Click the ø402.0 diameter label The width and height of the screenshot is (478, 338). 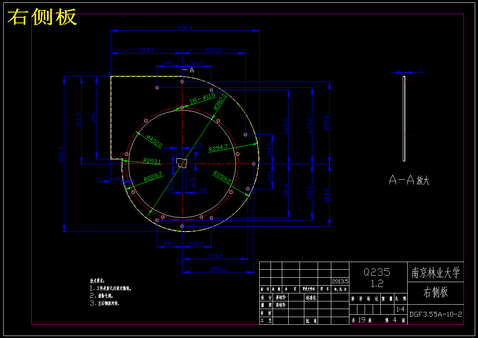point(154,141)
